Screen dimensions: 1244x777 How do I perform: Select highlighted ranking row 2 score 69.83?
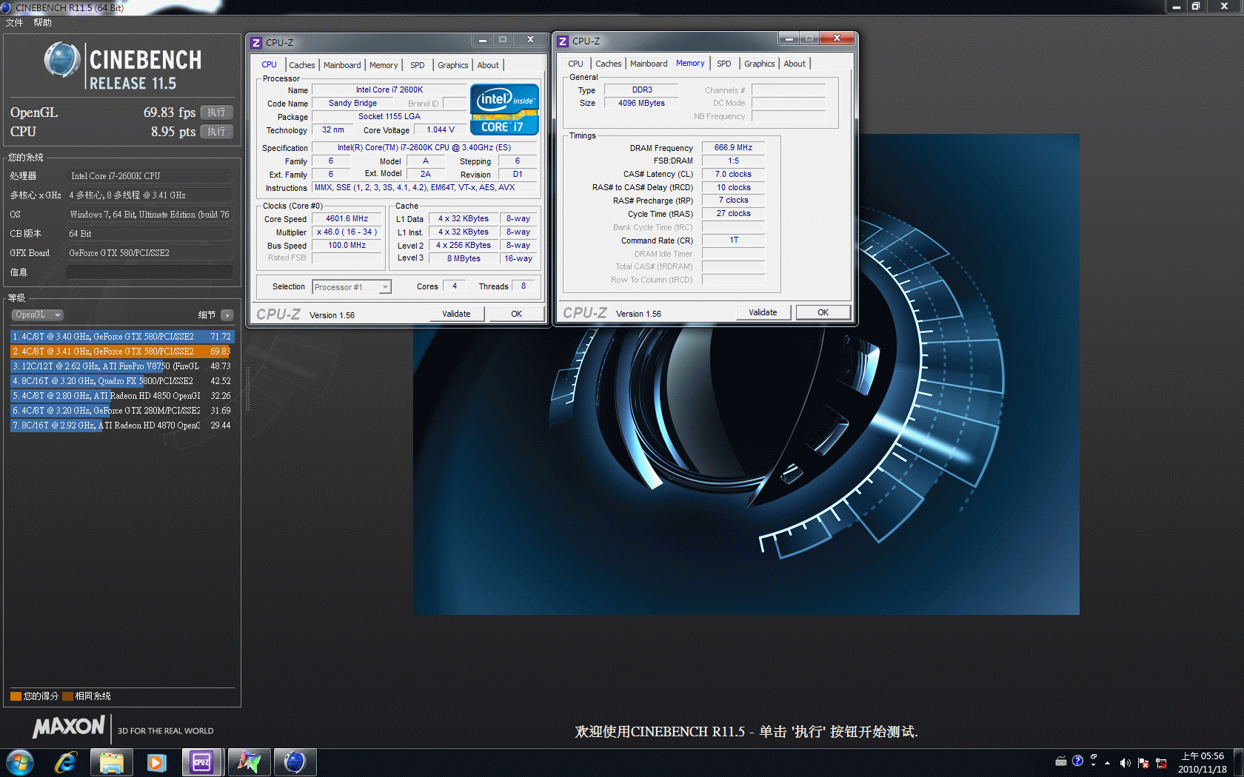pos(121,351)
